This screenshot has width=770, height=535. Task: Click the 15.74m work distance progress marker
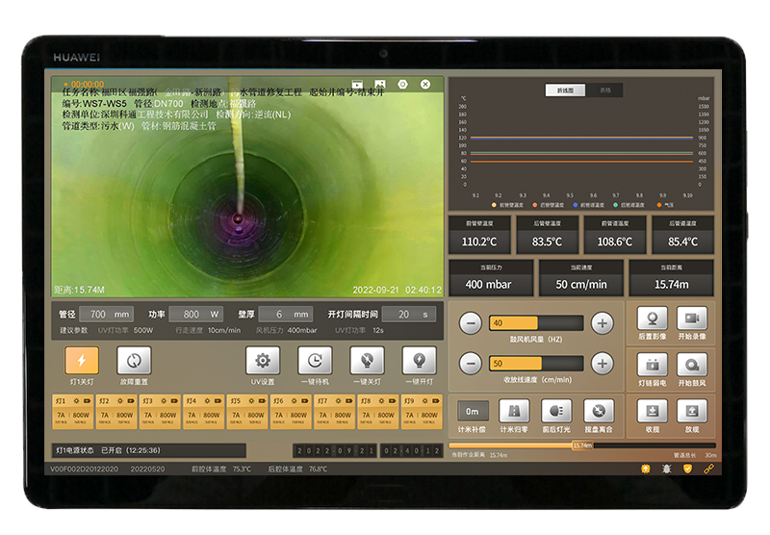(582, 446)
